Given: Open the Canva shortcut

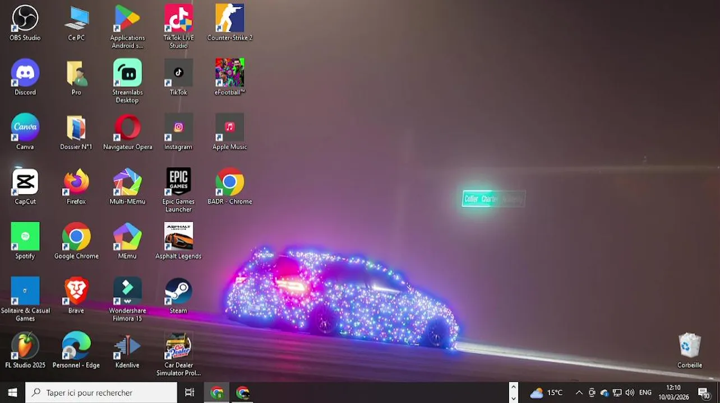Looking at the screenshot, I should coord(25,132).
